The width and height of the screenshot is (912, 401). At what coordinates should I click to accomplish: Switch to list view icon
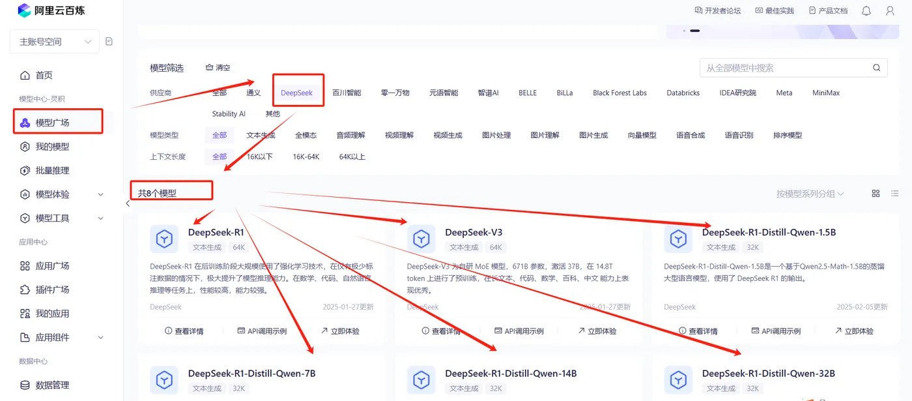click(894, 194)
